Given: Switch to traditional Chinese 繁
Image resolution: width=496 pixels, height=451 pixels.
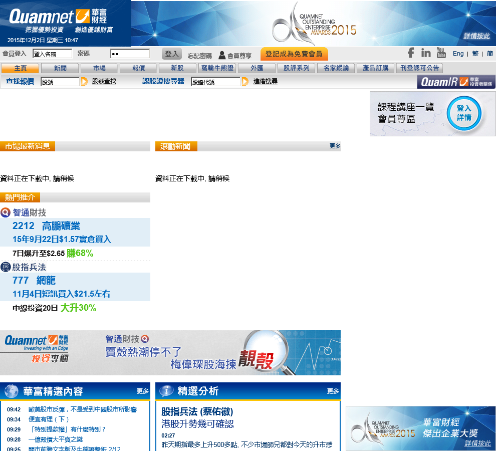Looking at the screenshot, I should click(475, 54).
